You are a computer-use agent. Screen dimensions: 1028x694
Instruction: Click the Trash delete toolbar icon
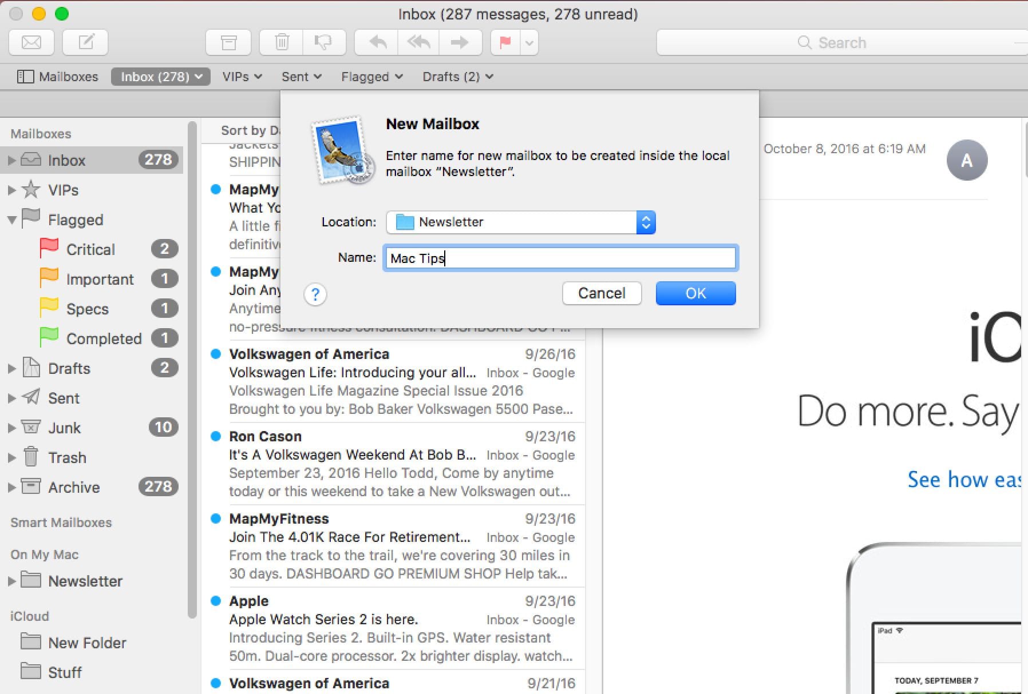click(282, 42)
